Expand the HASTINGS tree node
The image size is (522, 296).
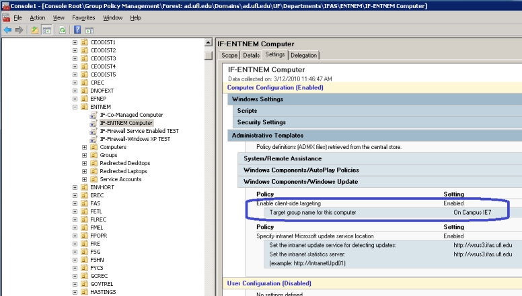click(x=75, y=292)
